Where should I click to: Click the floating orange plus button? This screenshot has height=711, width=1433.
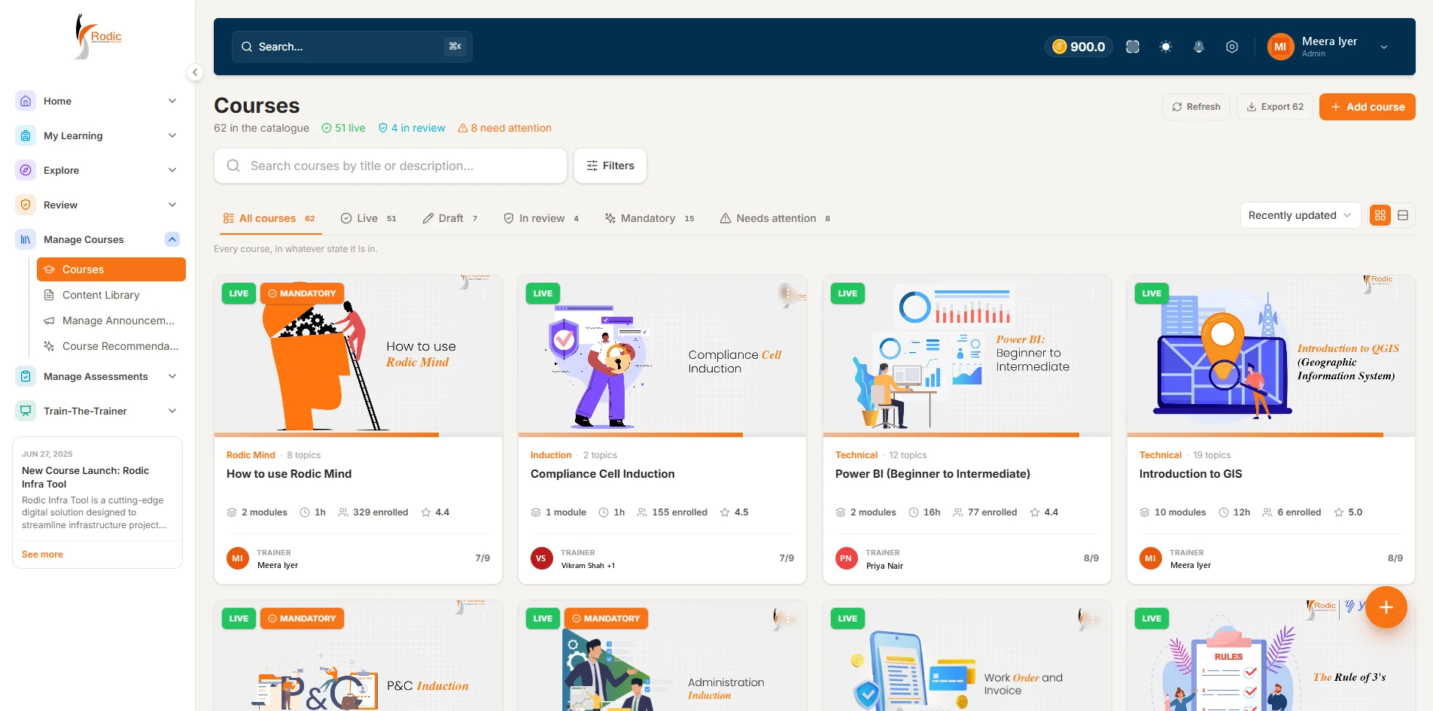(x=1386, y=607)
